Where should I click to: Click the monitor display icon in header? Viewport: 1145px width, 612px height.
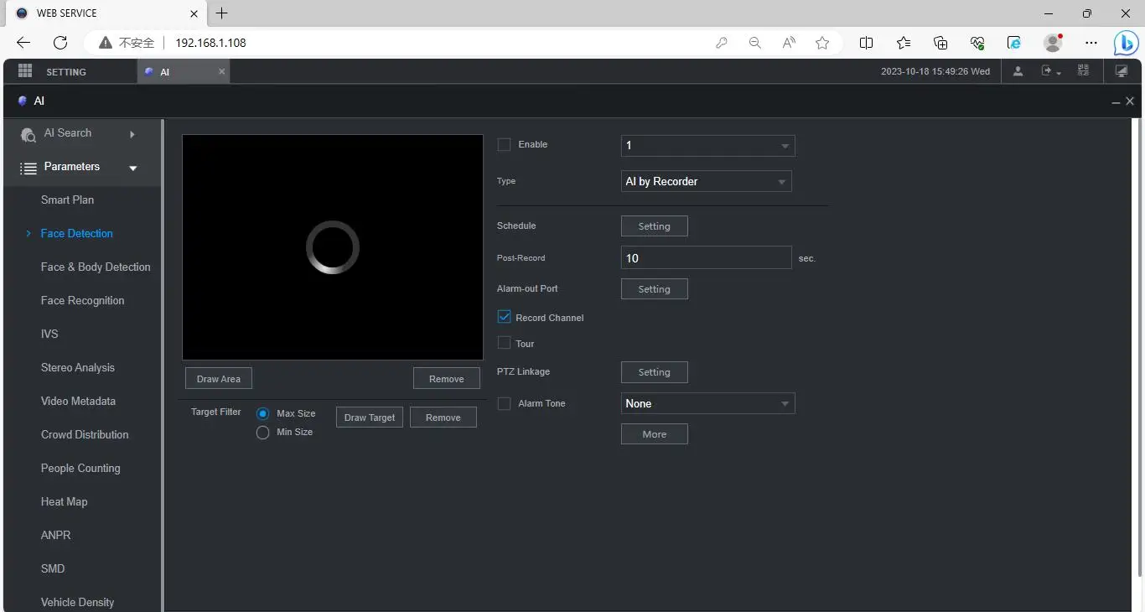tap(1122, 71)
